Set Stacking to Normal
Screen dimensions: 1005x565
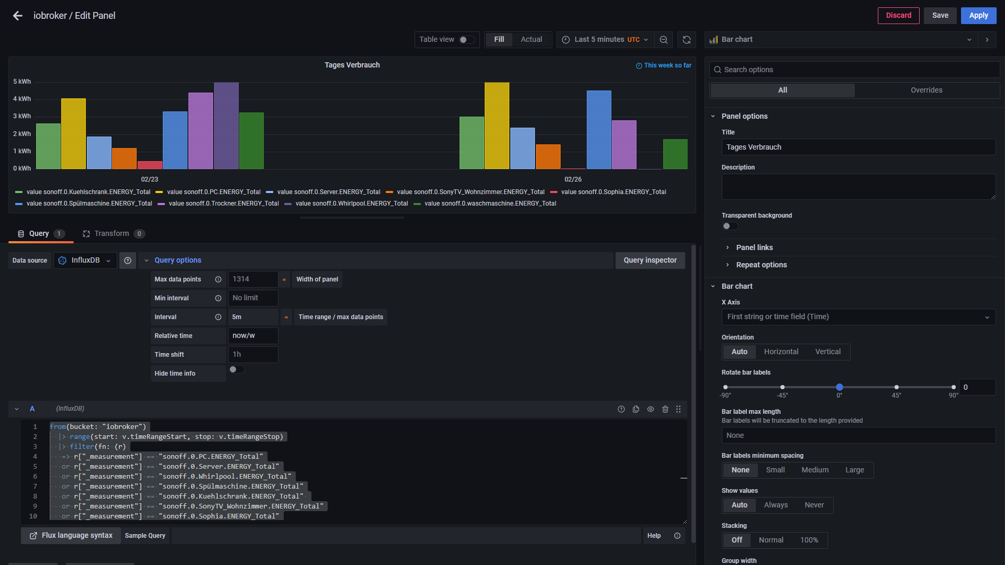pyautogui.click(x=771, y=540)
